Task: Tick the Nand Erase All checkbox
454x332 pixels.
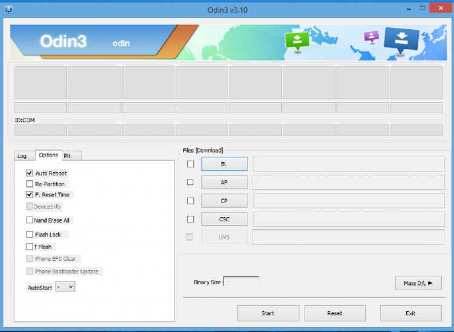Action: pos(29,220)
